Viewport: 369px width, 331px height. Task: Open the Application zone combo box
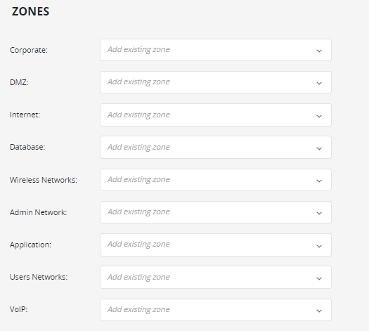(x=216, y=245)
